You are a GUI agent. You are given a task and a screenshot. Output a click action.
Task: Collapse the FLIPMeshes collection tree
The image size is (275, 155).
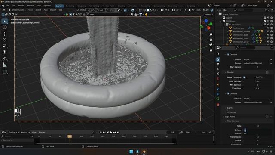pos(224,25)
